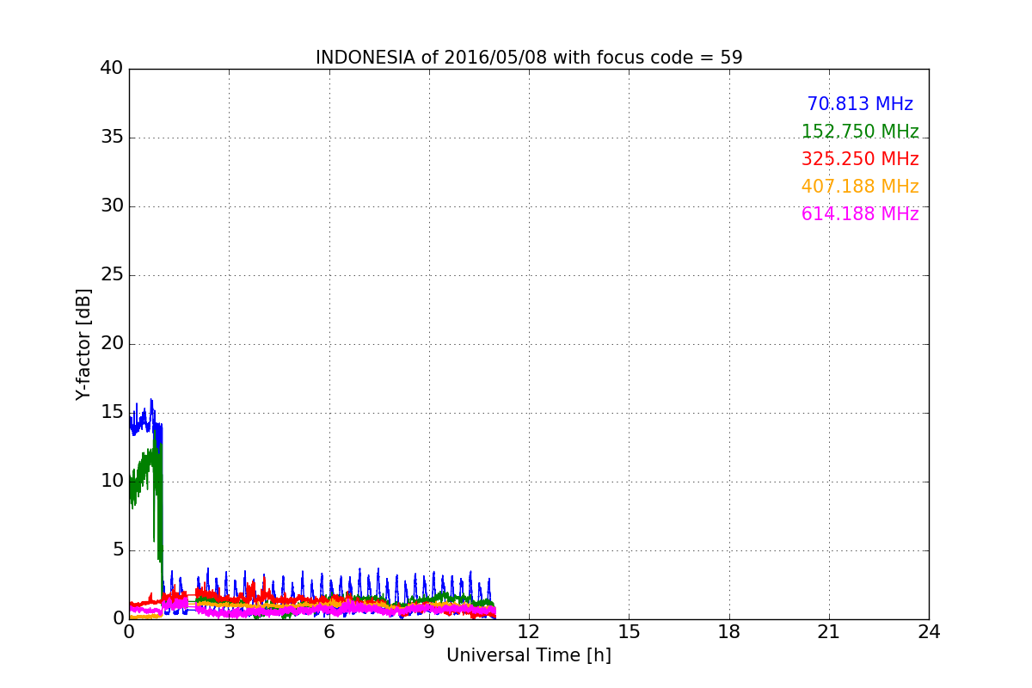Click the x-axis tick label 18
This screenshot has height=688, width=1032.
(729, 632)
